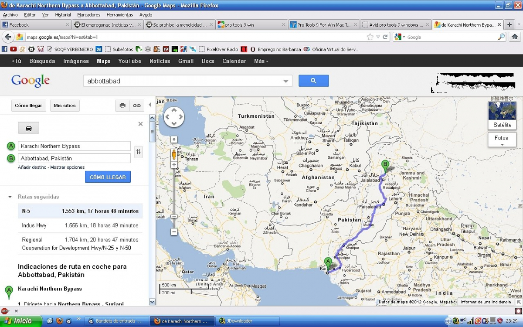Image resolution: width=523 pixels, height=327 pixels.
Task: Switch to Avid pro tools 9 windows tab
Action: pyautogui.click(x=396, y=25)
